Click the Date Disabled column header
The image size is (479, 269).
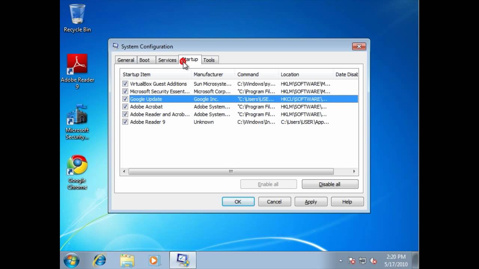[346, 74]
